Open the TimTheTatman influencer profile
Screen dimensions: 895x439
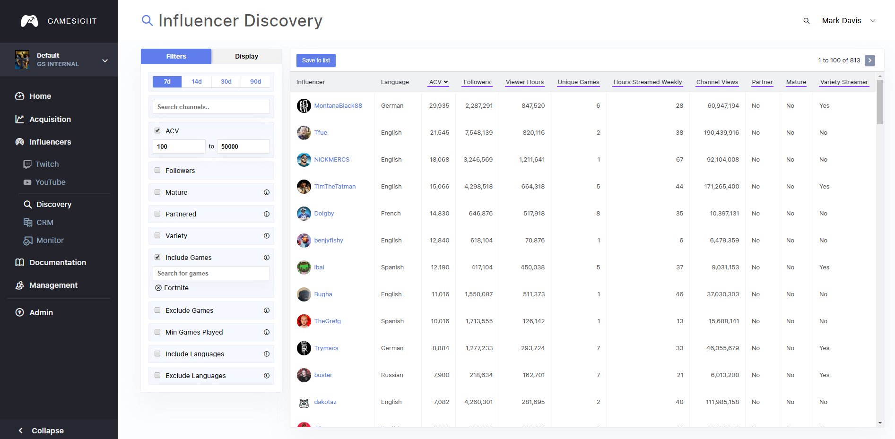click(x=335, y=187)
